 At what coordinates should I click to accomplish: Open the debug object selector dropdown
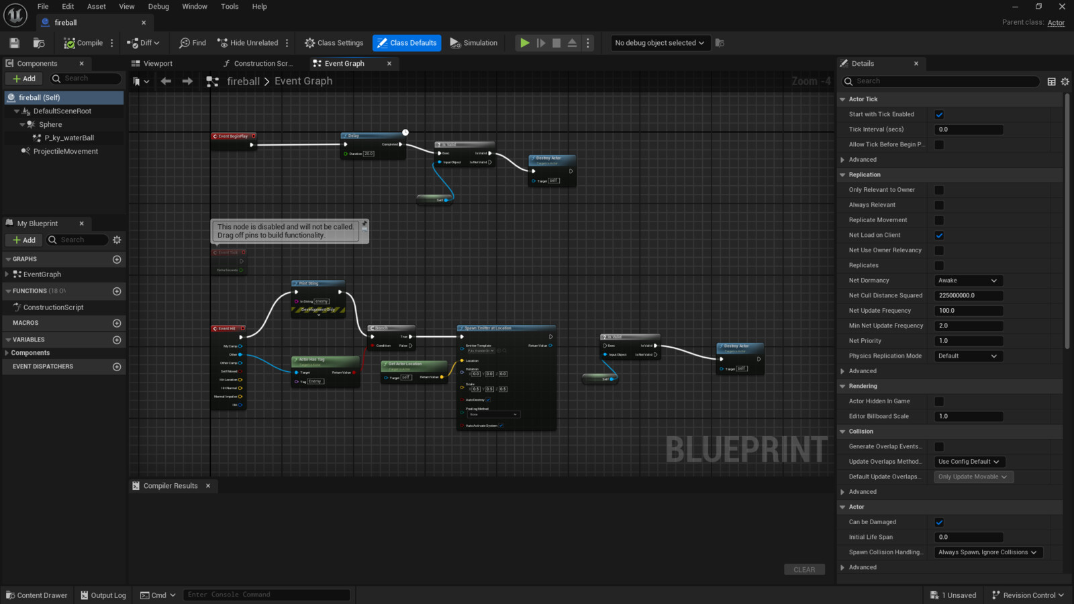pyautogui.click(x=660, y=43)
